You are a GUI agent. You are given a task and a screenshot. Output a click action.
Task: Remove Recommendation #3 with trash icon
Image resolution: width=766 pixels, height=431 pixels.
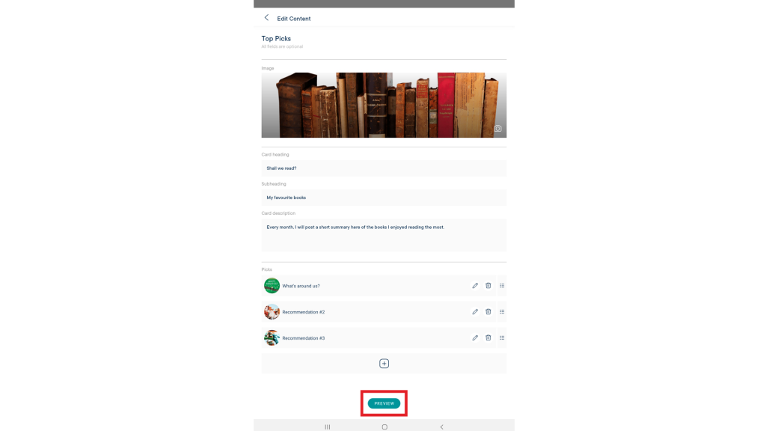coord(488,337)
